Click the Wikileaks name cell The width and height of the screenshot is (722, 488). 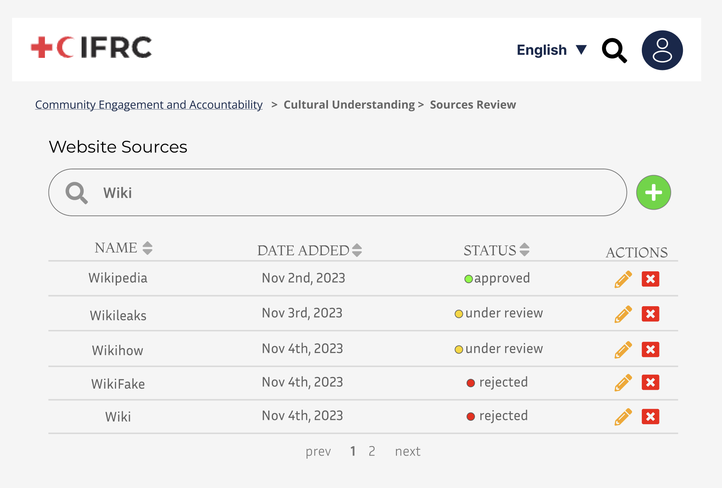(x=118, y=316)
